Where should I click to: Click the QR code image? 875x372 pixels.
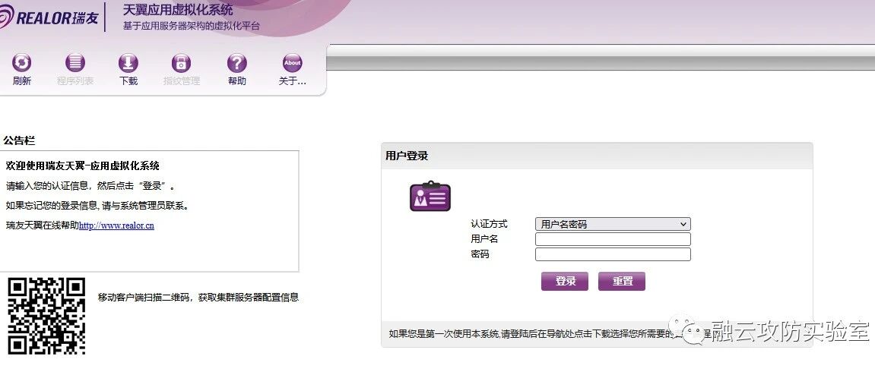(46, 316)
